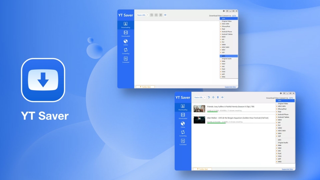Click the Friends Joey Hernia video thumbnail
Viewport: 320px width, 180px height.
click(x=199, y=108)
